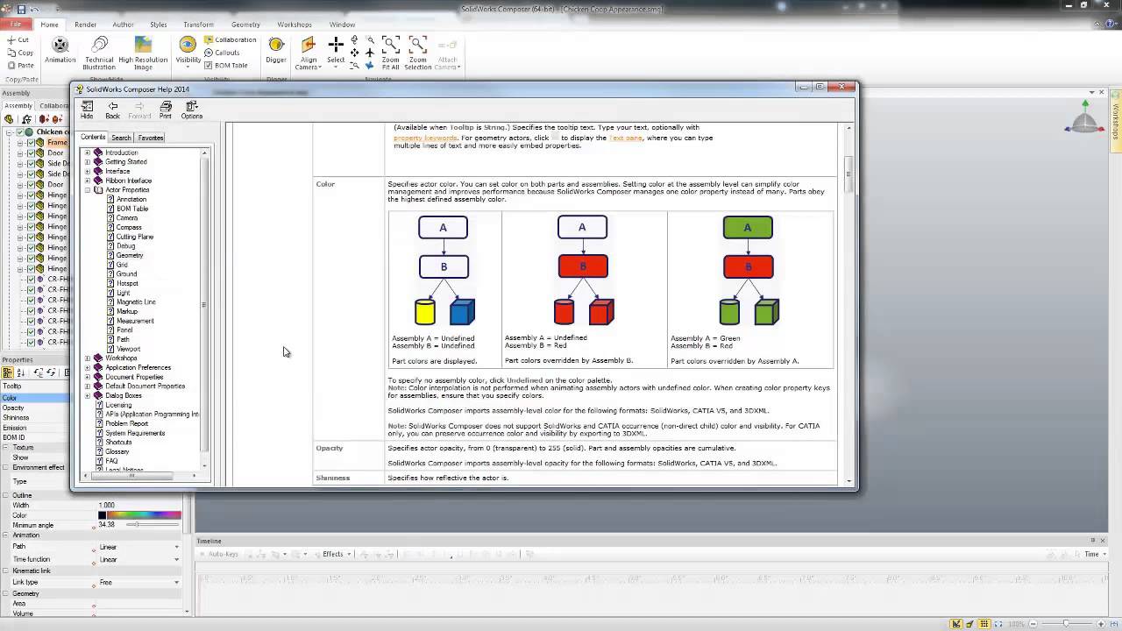Toggle the first Hinge actor checkbox

[31, 195]
